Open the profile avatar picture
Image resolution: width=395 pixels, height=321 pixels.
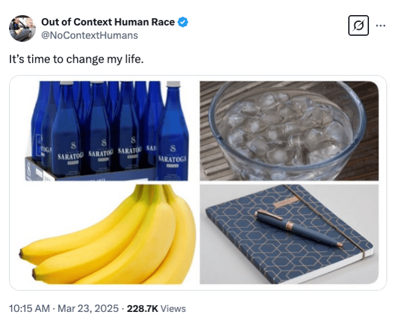pos(22,29)
